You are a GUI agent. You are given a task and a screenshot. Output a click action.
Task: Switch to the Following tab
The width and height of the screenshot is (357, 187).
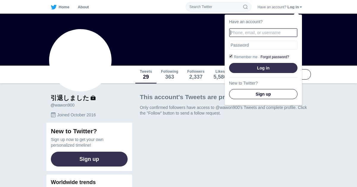pos(170,75)
